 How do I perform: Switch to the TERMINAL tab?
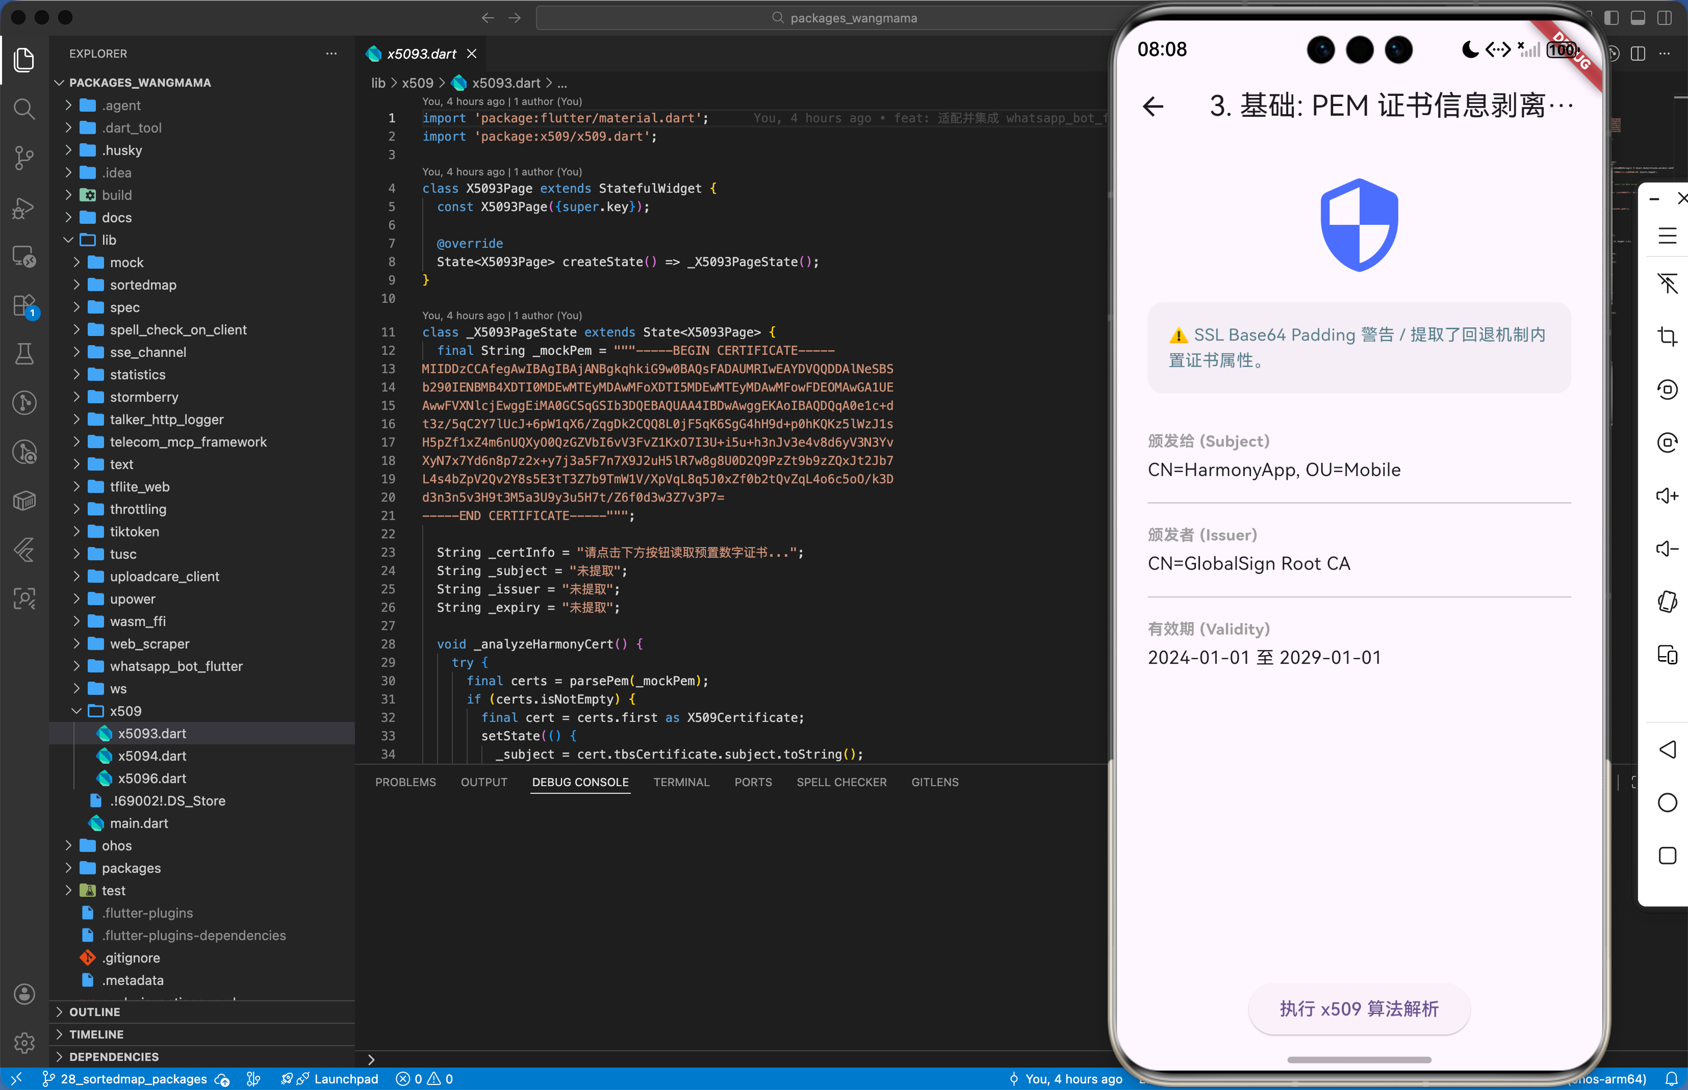[680, 782]
